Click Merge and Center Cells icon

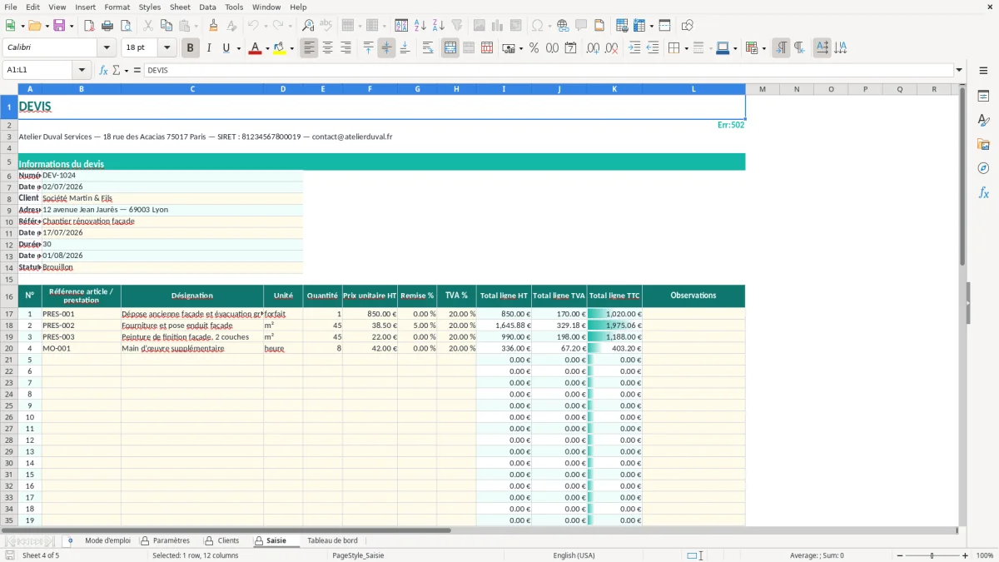pos(450,48)
